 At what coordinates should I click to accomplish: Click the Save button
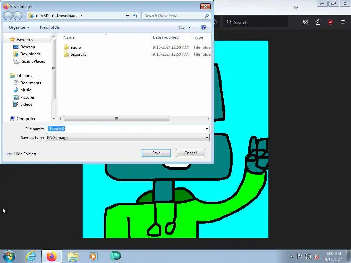click(156, 153)
